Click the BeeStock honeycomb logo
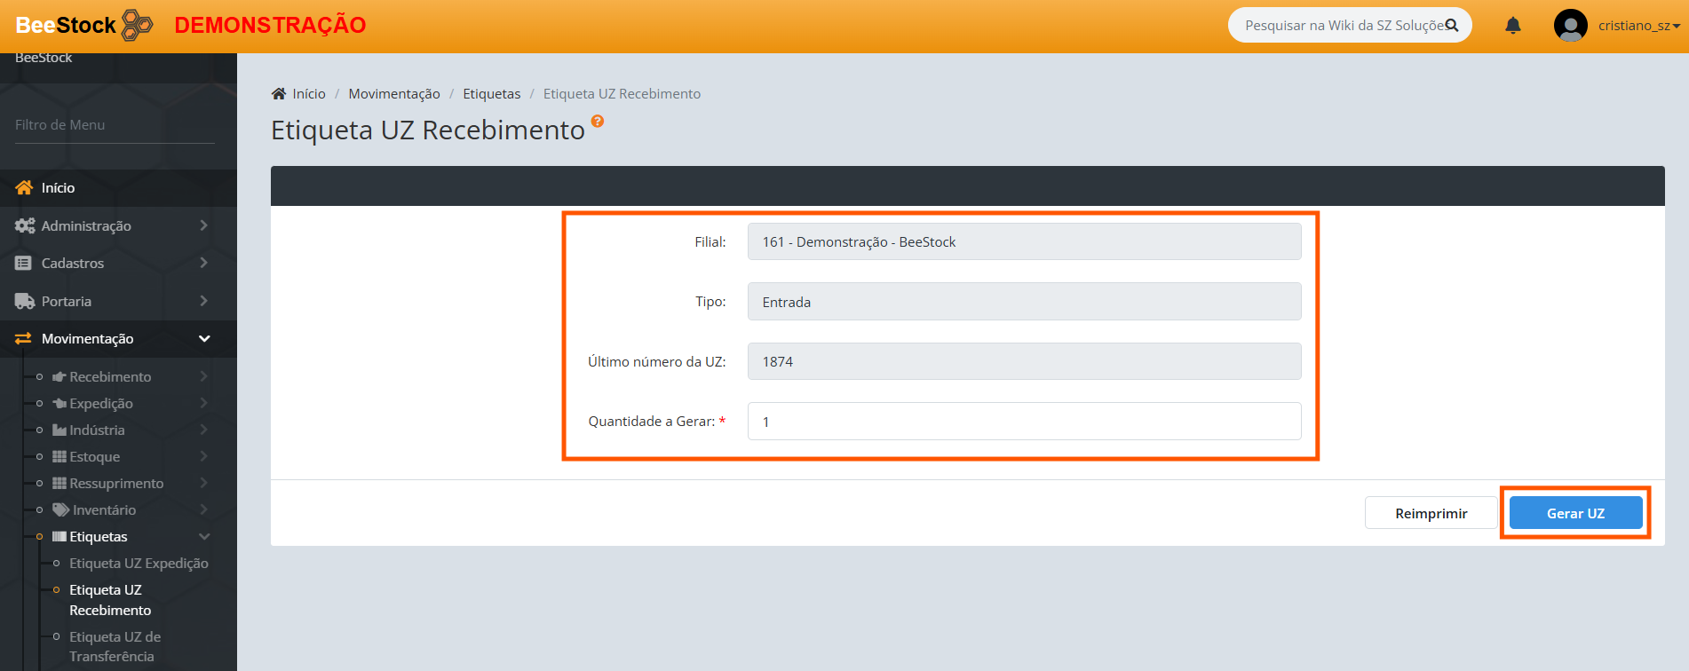 coord(137,25)
